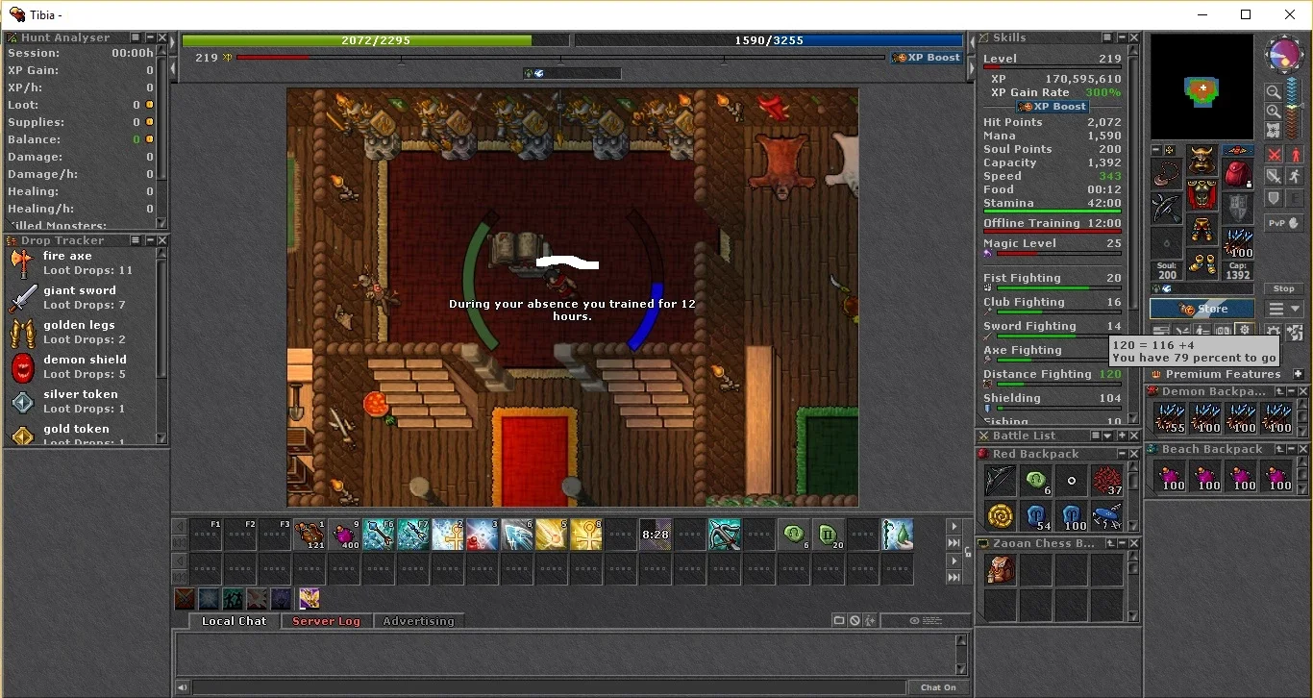The width and height of the screenshot is (1313, 698).
Task: Click the minimap compass rose
Action: (1283, 56)
